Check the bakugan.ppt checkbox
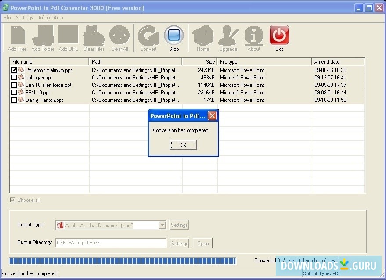 13,77
